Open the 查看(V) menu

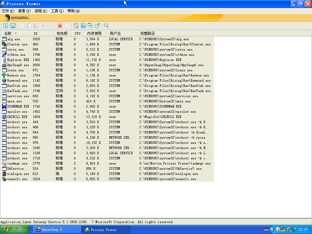point(24,11)
